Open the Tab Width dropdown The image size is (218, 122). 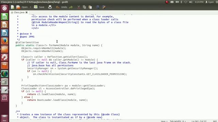click(178, 121)
